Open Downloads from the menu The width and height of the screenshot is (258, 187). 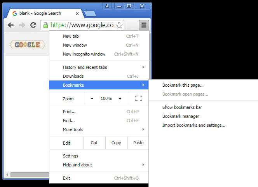coord(99,76)
